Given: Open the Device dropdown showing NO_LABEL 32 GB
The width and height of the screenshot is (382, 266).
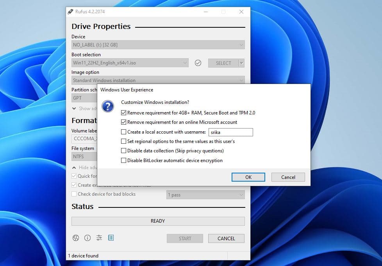Looking at the screenshot, I should (158, 45).
